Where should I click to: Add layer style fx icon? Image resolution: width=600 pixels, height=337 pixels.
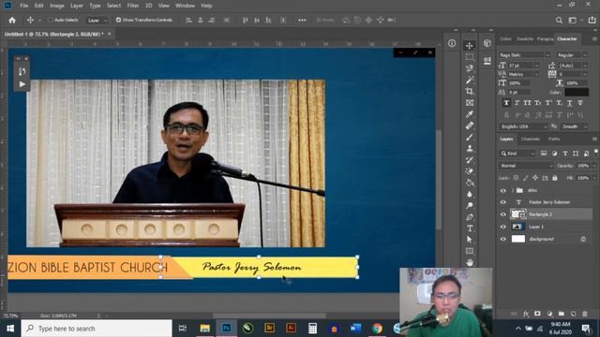526,314
